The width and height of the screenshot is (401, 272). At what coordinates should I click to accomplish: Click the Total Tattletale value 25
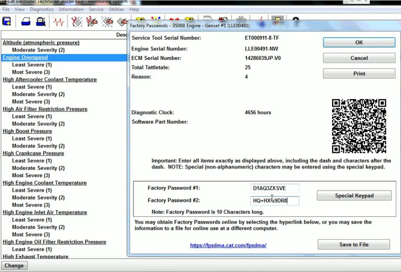pyautogui.click(x=248, y=68)
